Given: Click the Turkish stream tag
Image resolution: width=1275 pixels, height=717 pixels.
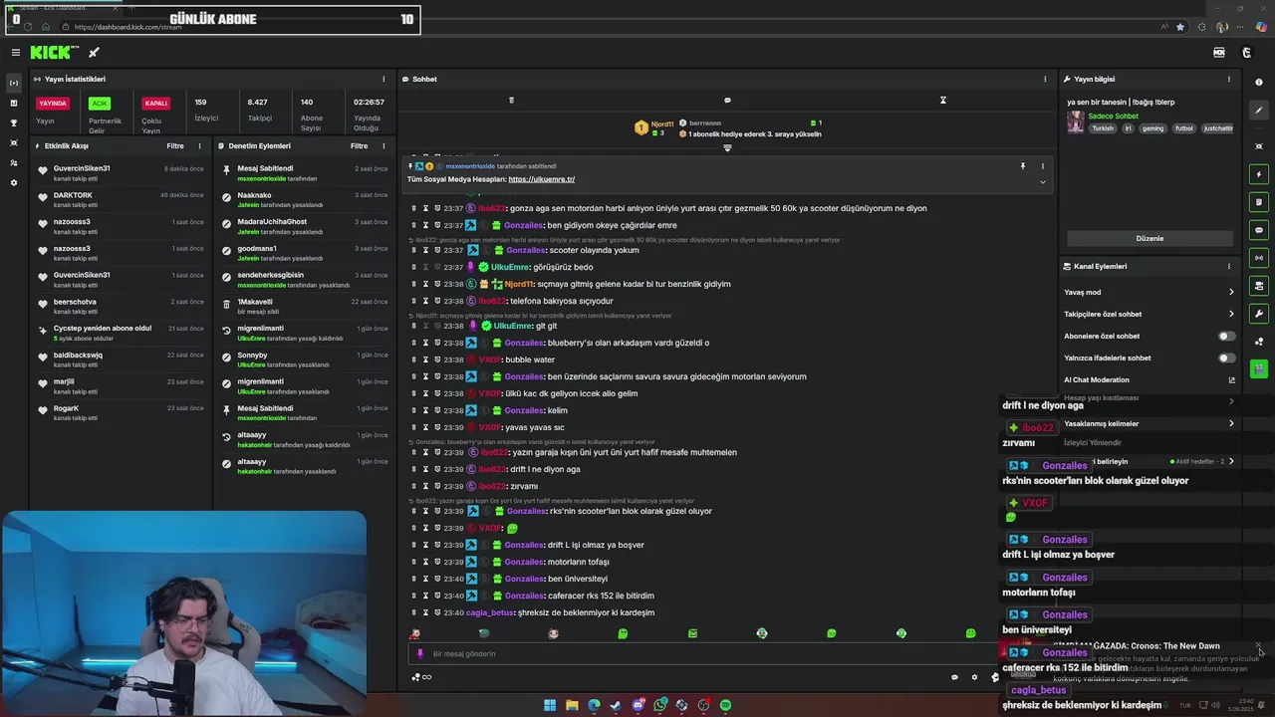Looking at the screenshot, I should [x=1103, y=128].
